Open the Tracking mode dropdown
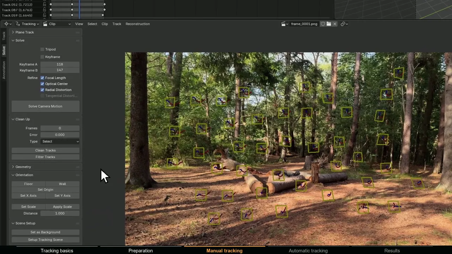The image size is (452, 254). (27, 24)
